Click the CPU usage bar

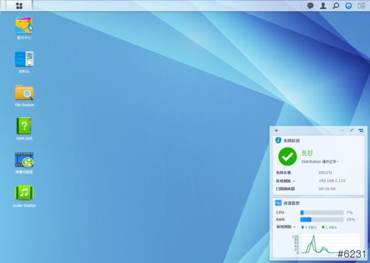point(321,212)
